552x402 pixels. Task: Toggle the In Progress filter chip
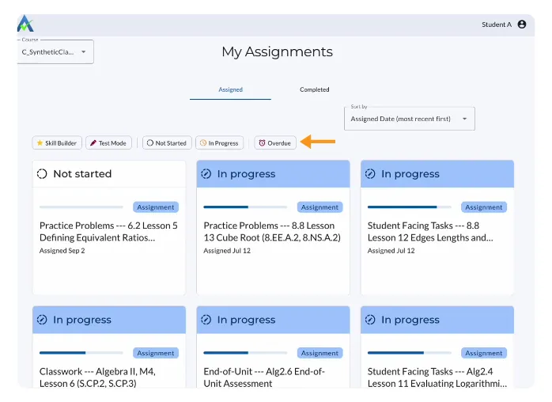tap(219, 142)
